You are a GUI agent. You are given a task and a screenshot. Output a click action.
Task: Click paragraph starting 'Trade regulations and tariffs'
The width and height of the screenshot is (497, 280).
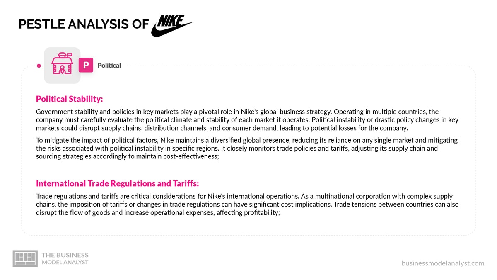247,205
